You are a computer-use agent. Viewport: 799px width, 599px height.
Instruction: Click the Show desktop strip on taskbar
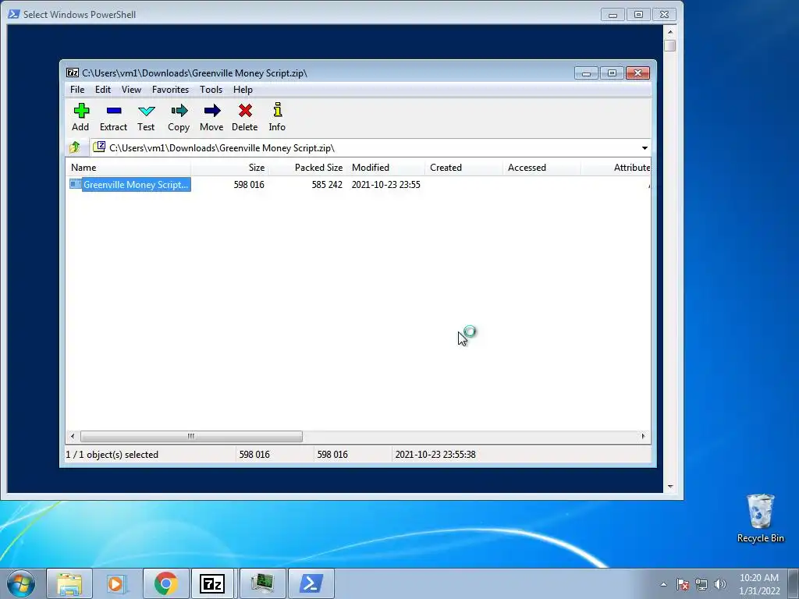tap(794, 584)
